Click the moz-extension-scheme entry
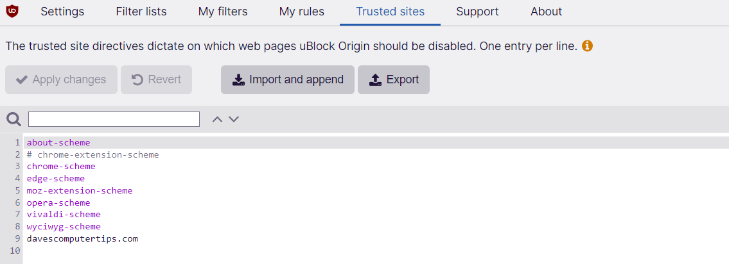Image resolution: width=729 pixels, height=264 pixels. point(80,190)
